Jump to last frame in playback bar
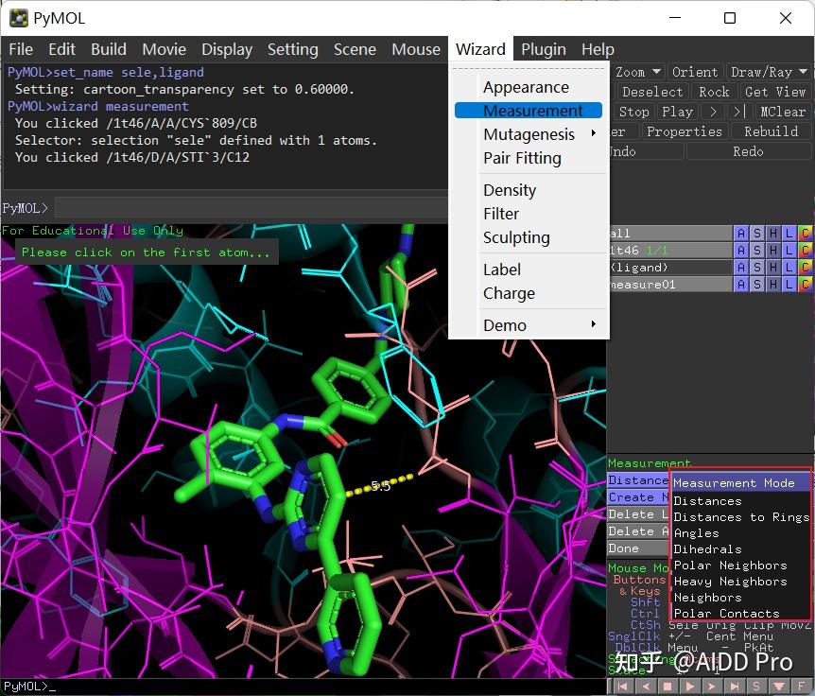This screenshot has height=696, width=815. click(x=735, y=687)
